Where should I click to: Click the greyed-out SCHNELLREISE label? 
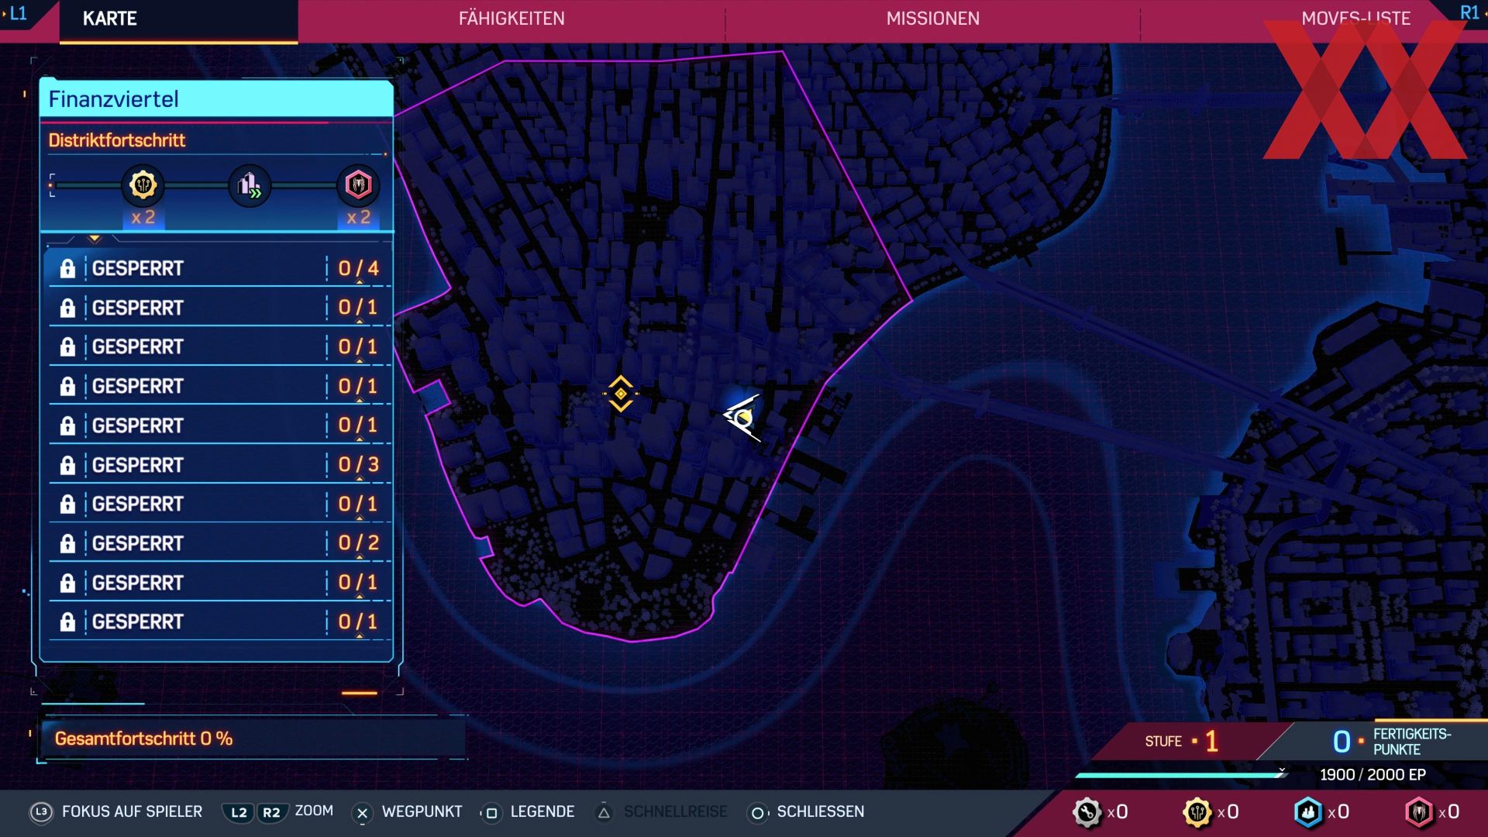(675, 811)
